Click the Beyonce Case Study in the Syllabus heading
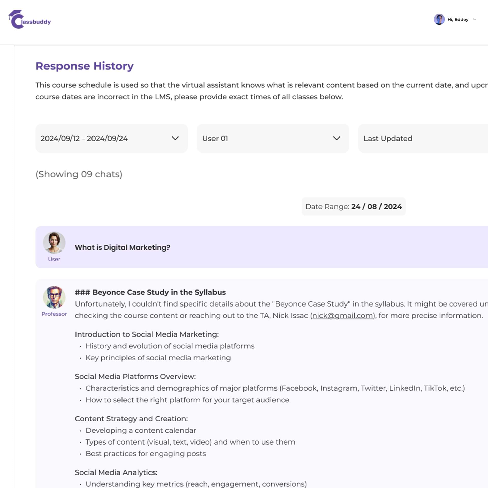 click(150, 292)
